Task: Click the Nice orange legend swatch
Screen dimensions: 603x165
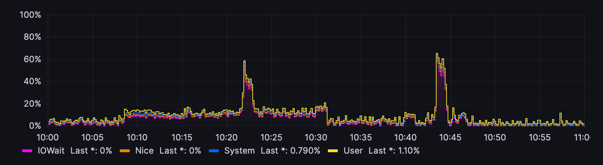Action: point(125,151)
